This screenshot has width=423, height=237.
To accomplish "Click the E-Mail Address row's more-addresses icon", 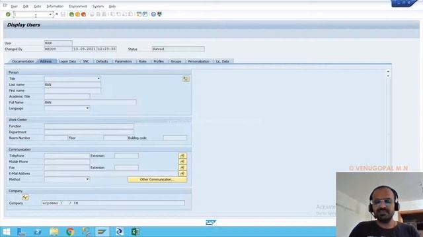I will coord(182,174).
